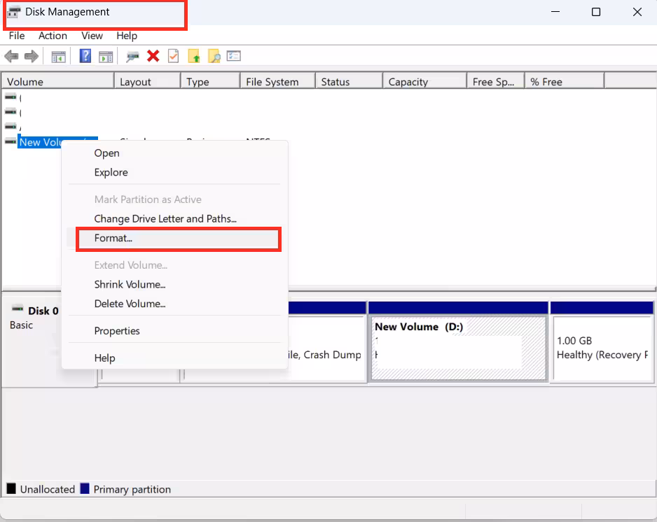This screenshot has width=657, height=522.
Task: Click the blue Primary partition legend swatch
Action: pos(85,488)
